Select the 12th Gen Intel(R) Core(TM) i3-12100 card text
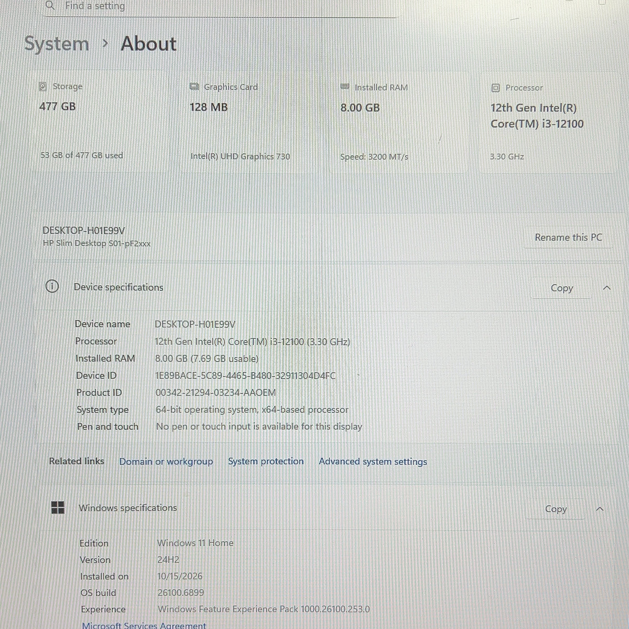The width and height of the screenshot is (629, 629). click(537, 116)
